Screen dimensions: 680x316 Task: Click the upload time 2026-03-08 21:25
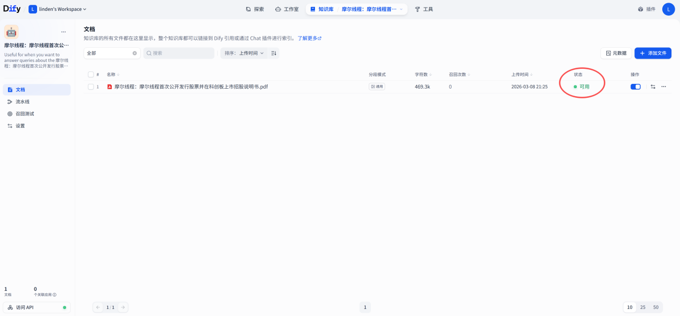coord(529,87)
